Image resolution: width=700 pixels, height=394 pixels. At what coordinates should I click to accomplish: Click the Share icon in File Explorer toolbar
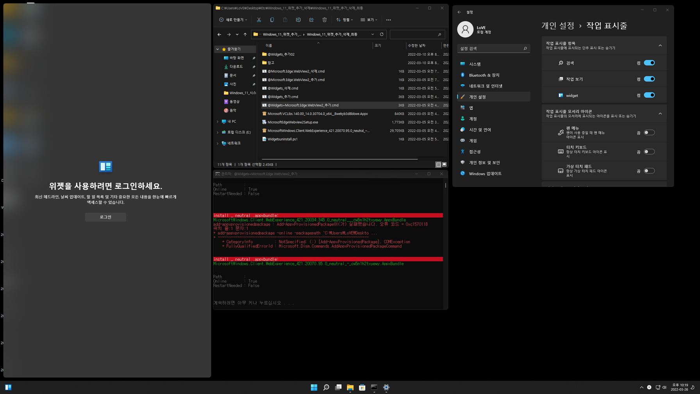311,20
